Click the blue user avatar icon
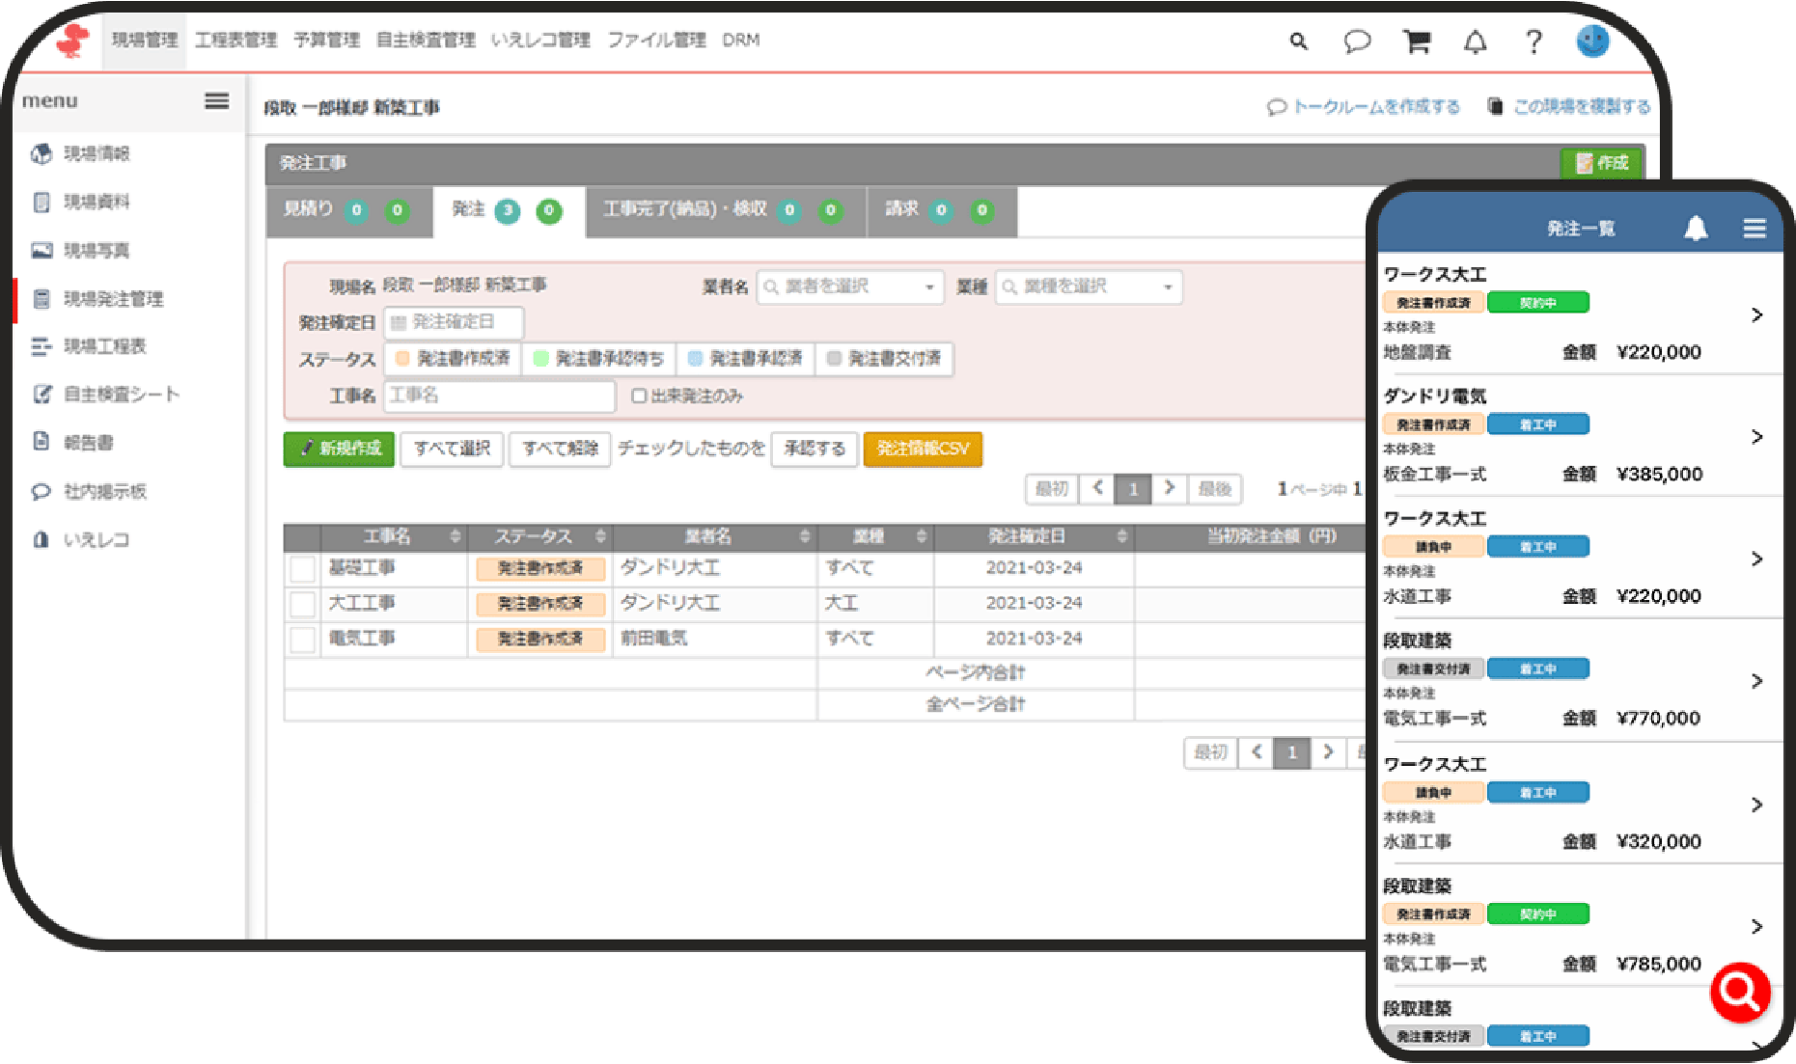This screenshot has width=1796, height=1064. point(1592,41)
